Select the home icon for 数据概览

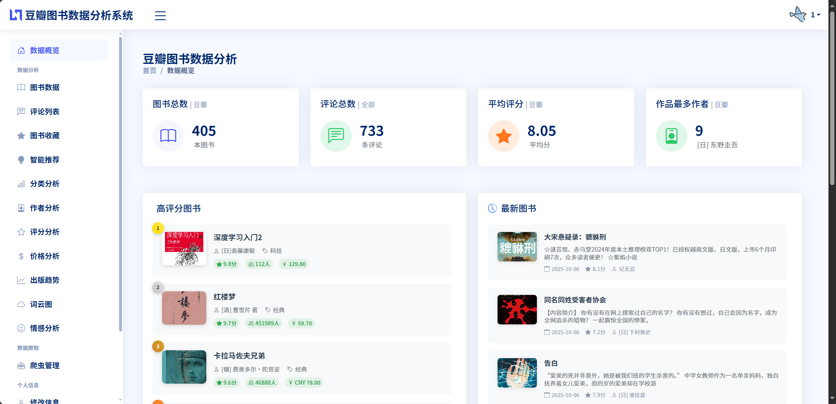tap(21, 50)
